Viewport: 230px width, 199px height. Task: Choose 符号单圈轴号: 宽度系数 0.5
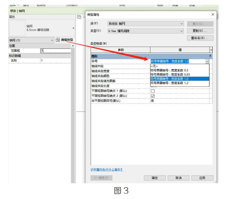pyautogui.click(x=180, y=70)
